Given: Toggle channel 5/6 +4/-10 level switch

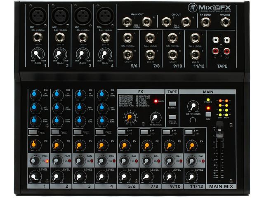Looking at the screenshot, I should 122,132.
